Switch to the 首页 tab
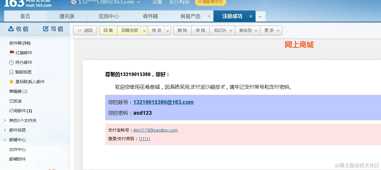The image size is (381, 170). [25, 16]
